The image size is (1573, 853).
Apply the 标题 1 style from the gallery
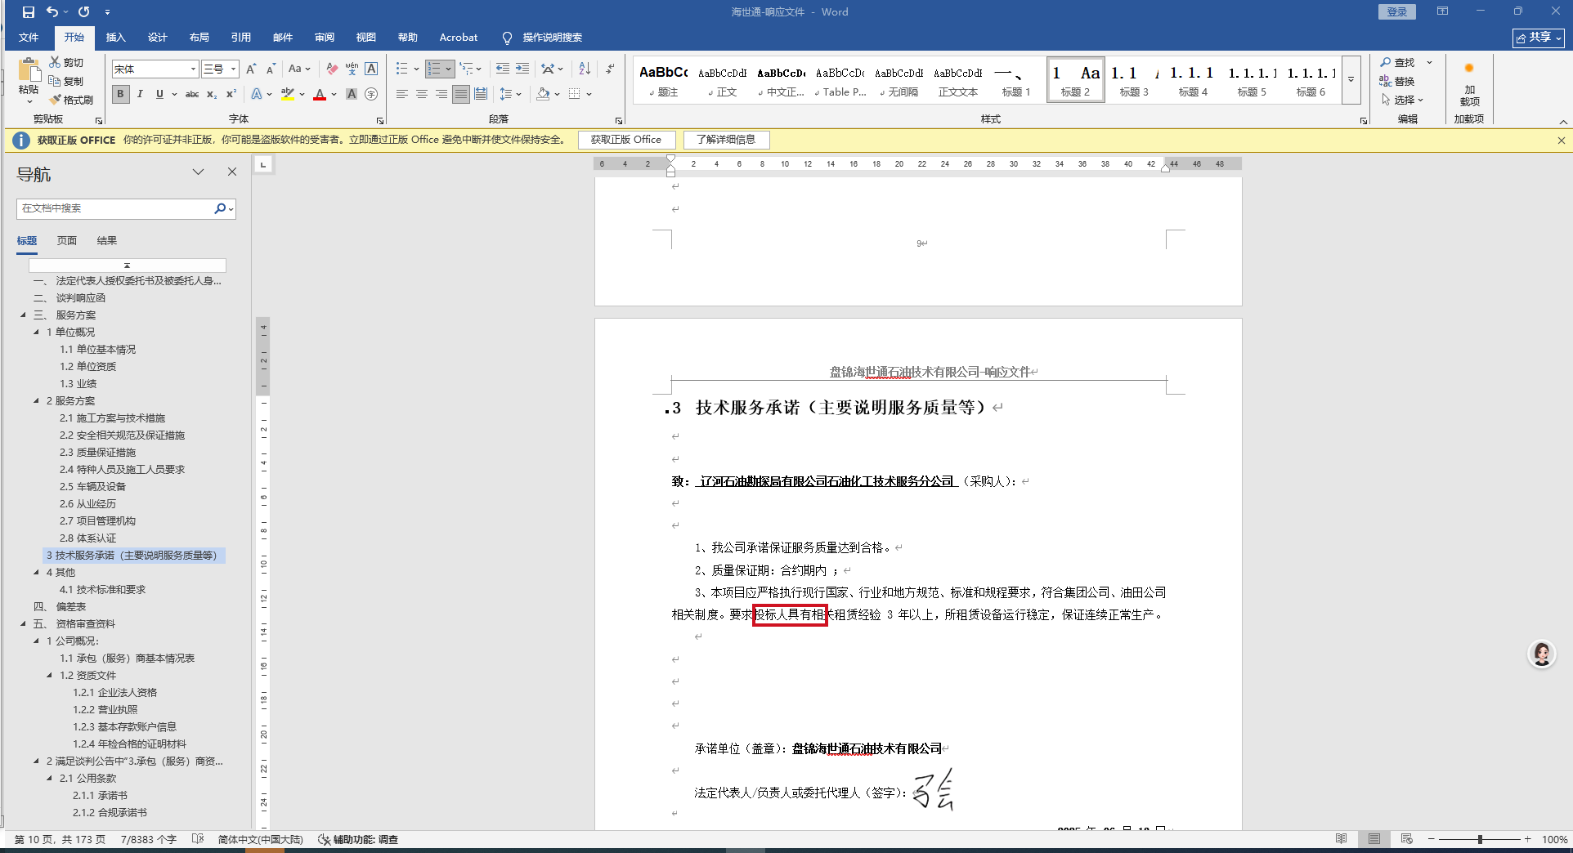(x=1016, y=81)
